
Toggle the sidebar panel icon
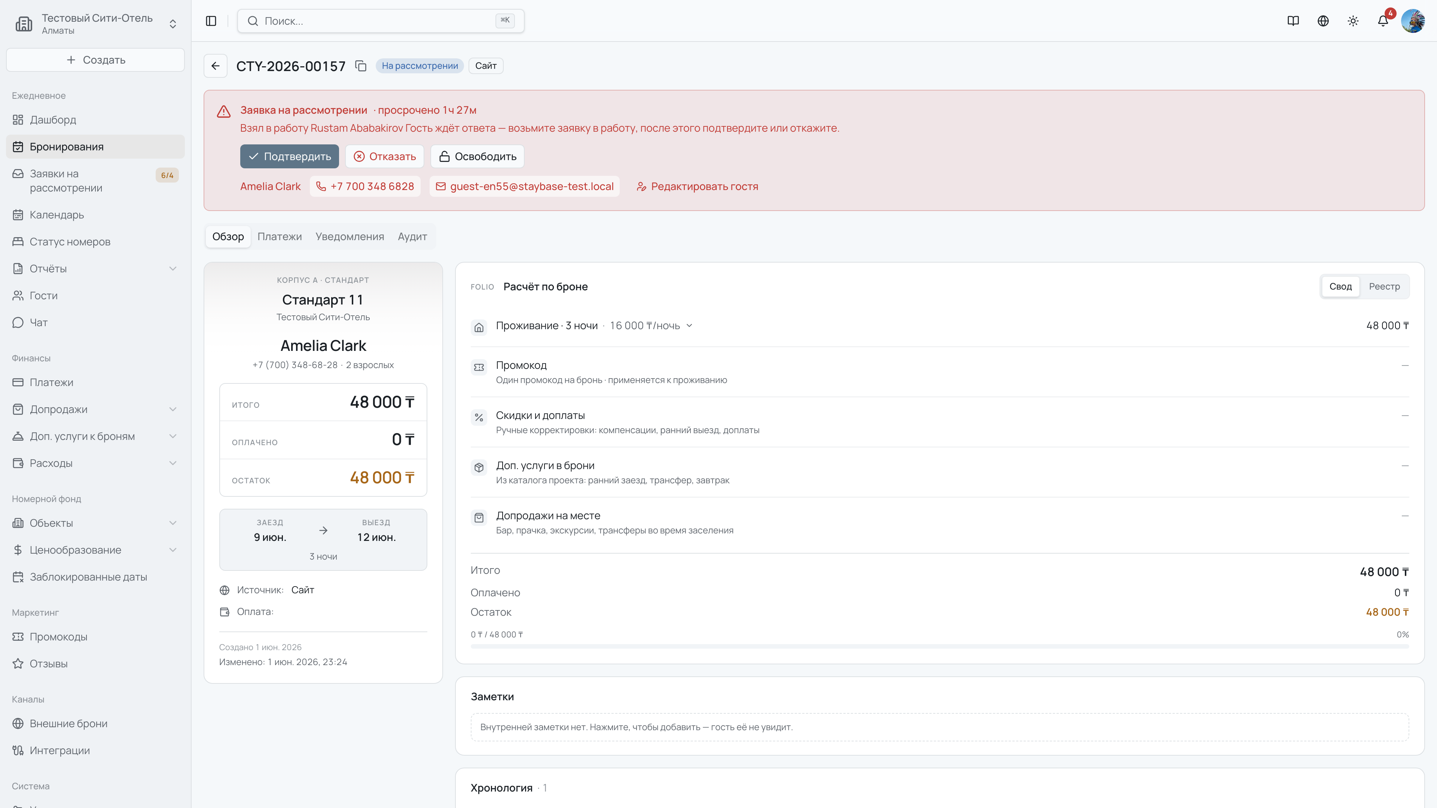tap(211, 21)
